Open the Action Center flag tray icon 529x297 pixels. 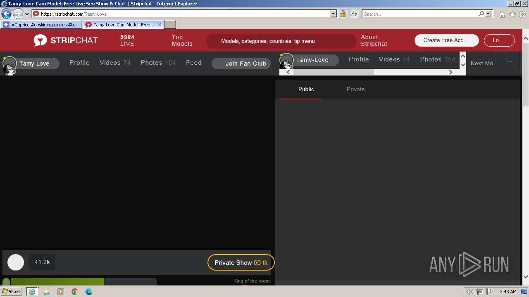[489, 292]
